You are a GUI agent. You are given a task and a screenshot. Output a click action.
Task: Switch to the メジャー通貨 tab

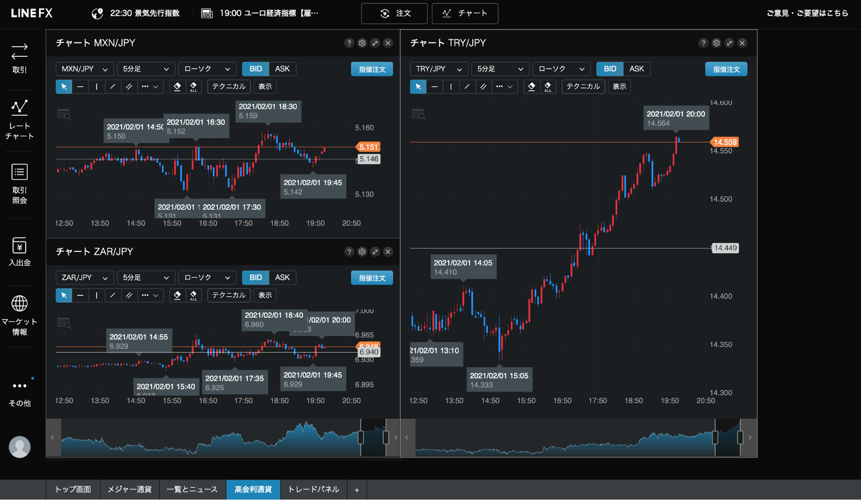click(130, 490)
